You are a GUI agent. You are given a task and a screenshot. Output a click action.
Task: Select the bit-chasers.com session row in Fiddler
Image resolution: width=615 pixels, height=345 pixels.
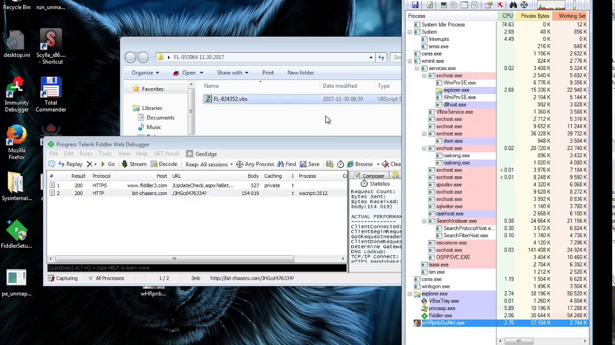pyautogui.click(x=197, y=193)
